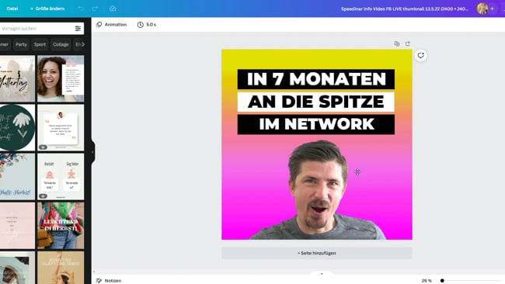Click the plus icon beside avatar

(492, 9)
